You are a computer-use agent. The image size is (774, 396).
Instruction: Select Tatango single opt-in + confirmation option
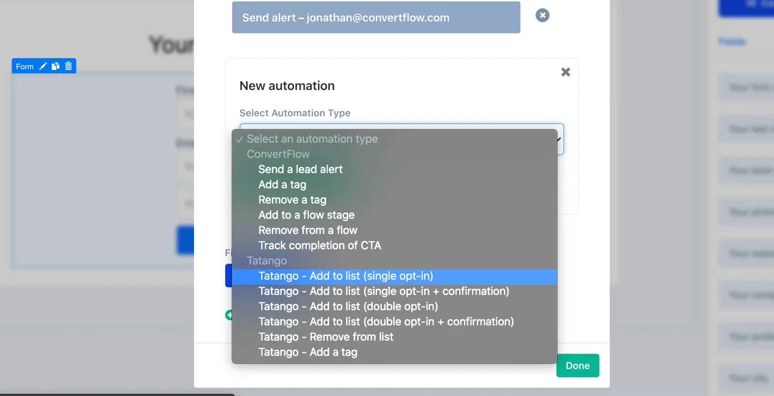tap(394, 291)
